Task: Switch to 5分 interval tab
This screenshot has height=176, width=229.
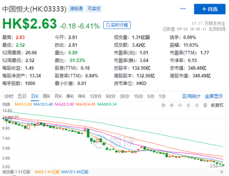Action: click(151, 96)
